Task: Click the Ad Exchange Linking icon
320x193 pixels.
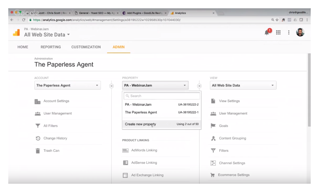Action: coord(125,175)
